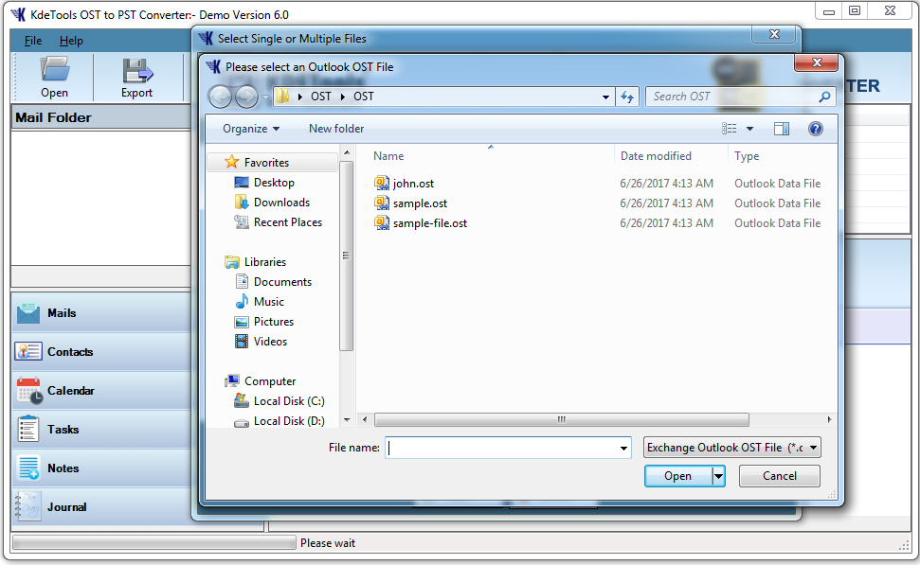Click the Forward navigation arrow in file dialog
Screen dimensions: 920x565
click(x=246, y=97)
